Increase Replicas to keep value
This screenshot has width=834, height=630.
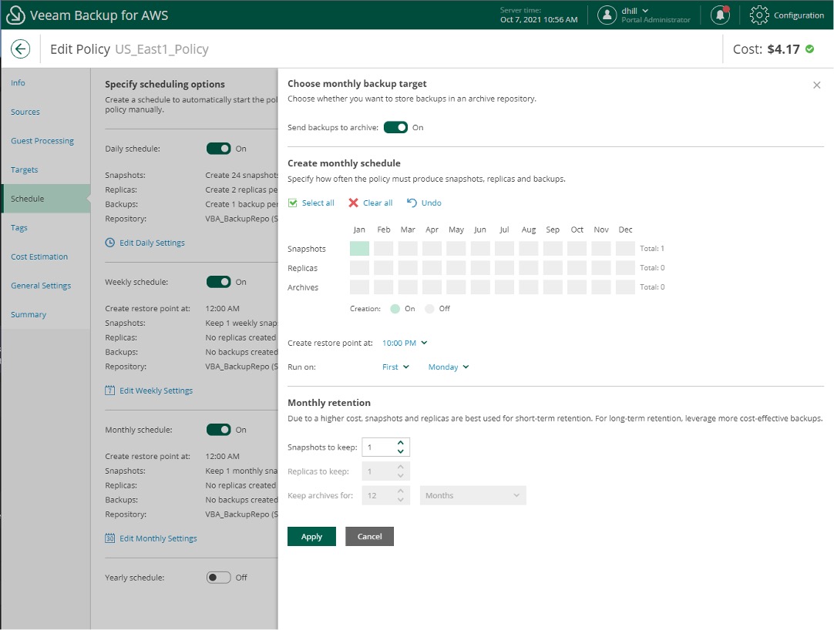[x=401, y=467]
